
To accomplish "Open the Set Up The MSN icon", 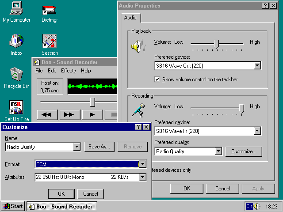I will click(16, 107).
